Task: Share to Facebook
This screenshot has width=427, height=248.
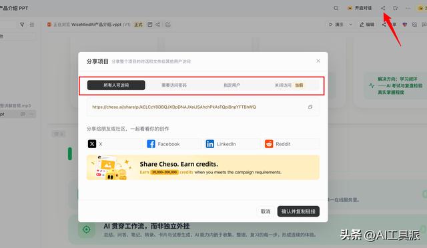Action: 173,144
